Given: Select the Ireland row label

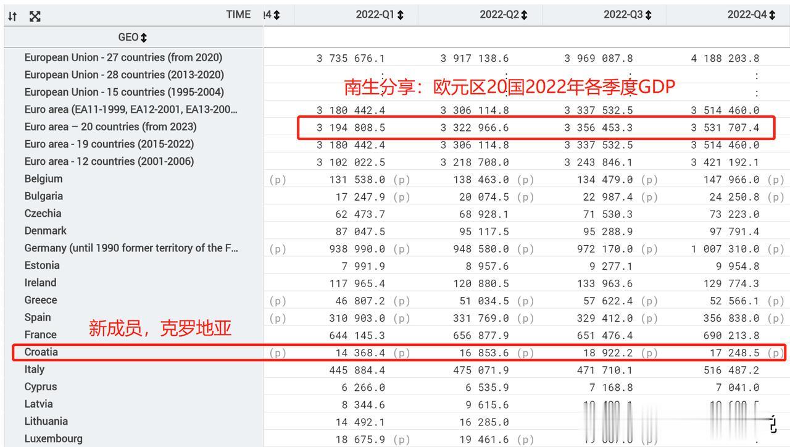Looking at the screenshot, I should (40, 282).
